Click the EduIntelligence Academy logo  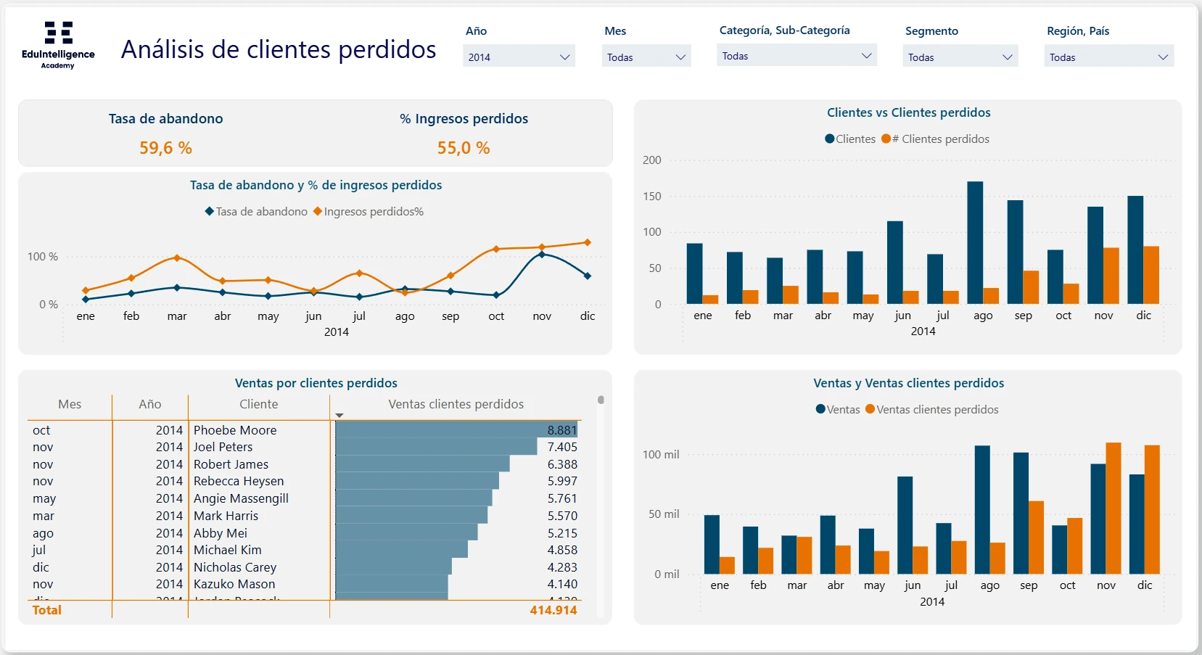pyautogui.click(x=58, y=45)
